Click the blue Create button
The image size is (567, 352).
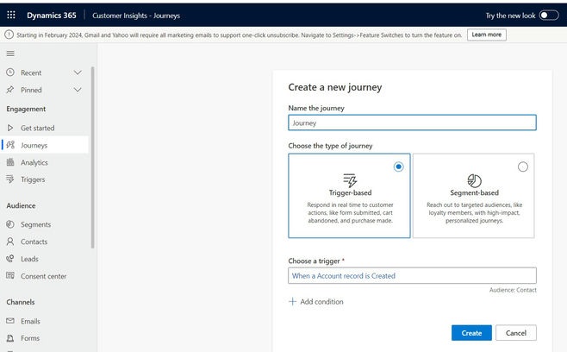pos(471,333)
